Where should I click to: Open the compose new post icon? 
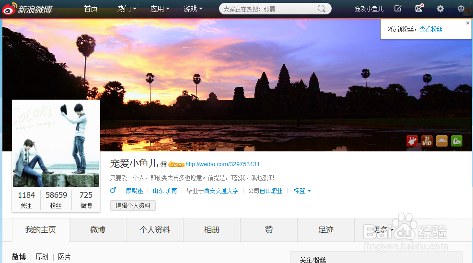coord(398,9)
